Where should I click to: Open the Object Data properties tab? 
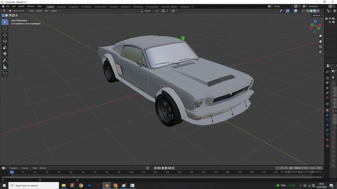coord(327,135)
